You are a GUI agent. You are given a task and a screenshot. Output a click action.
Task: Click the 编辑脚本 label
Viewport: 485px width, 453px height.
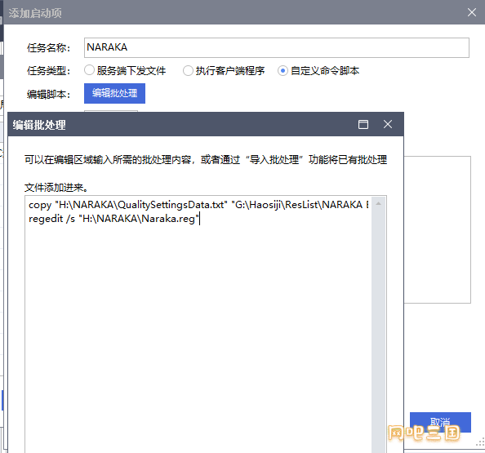point(48,94)
